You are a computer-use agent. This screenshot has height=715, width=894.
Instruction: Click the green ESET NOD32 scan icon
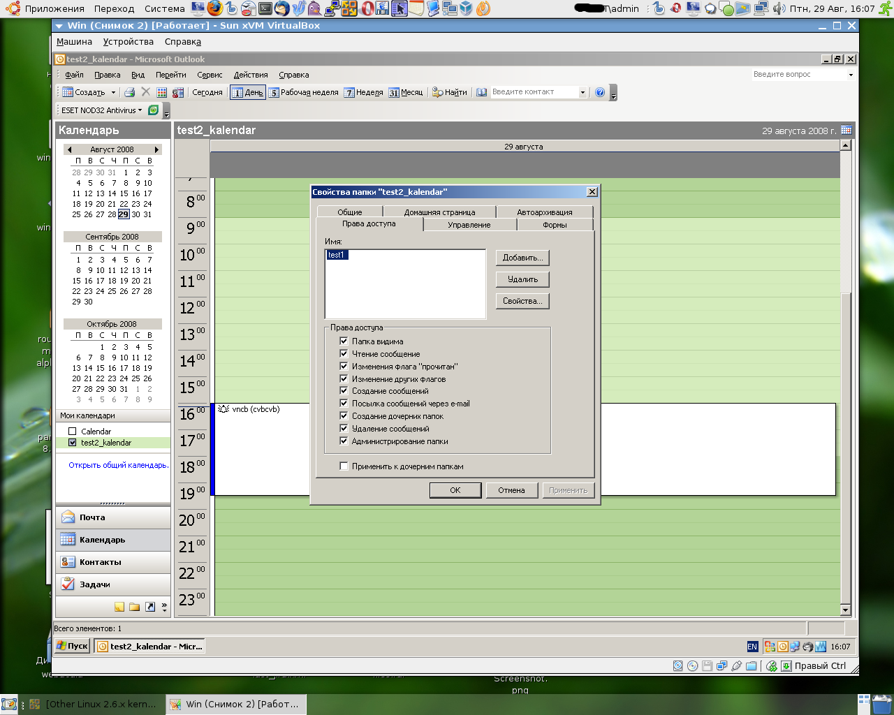[x=154, y=110]
